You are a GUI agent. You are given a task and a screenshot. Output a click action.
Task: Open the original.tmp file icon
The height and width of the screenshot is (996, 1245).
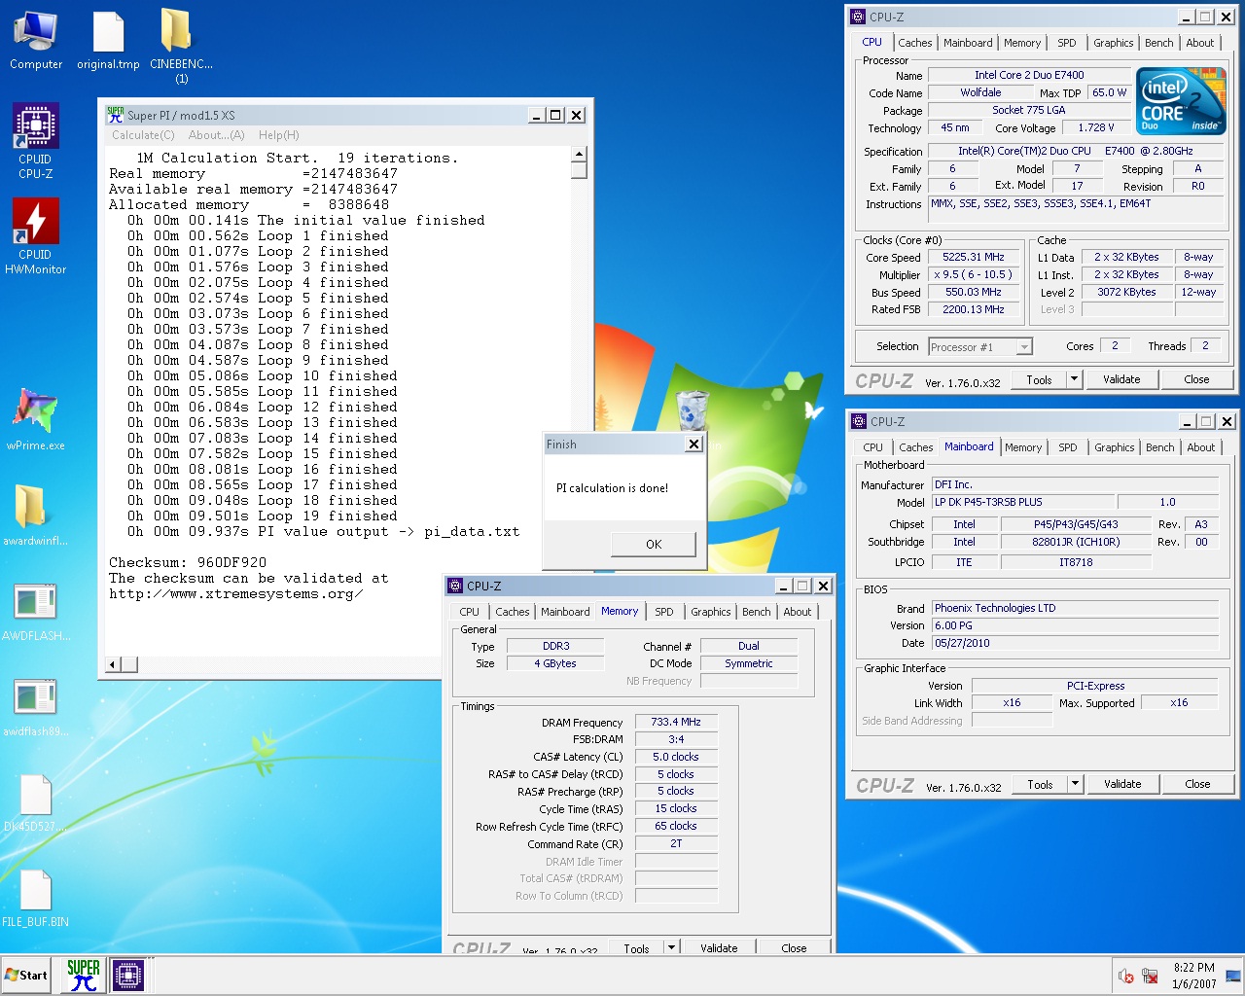pos(108,40)
